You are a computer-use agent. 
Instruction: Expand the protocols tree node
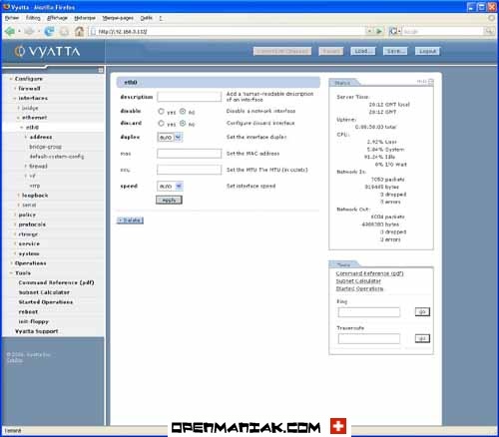tap(15, 224)
